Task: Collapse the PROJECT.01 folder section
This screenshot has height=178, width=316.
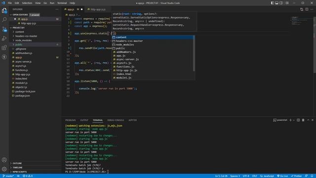Action: point(35,28)
